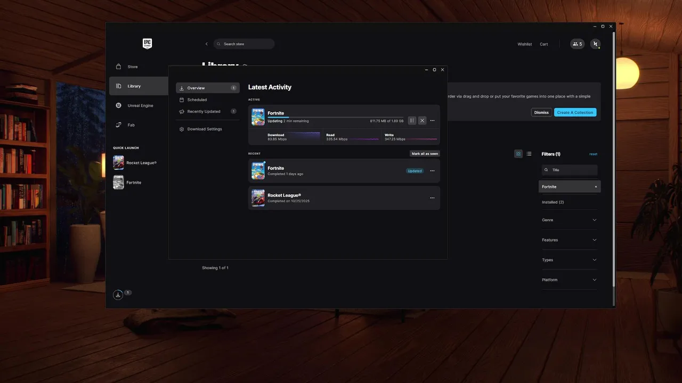The height and width of the screenshot is (383, 682).
Task: Go back using the back arrow
Action: (x=207, y=44)
